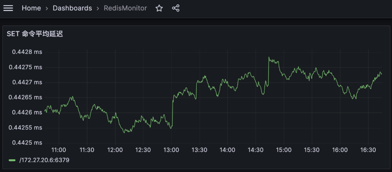The image size is (392, 172).
Task: Click the latency step jump at 13:00
Action: coord(173,111)
